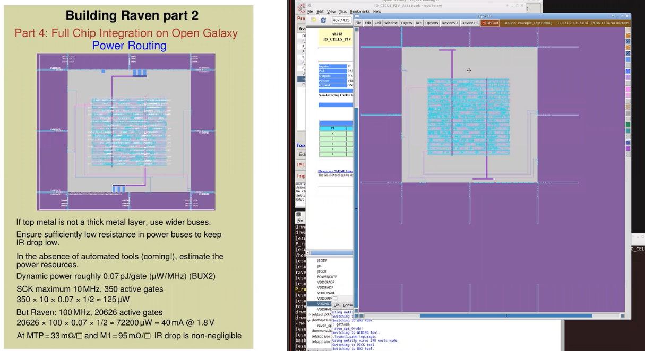The width and height of the screenshot is (645, 351).
Task: Click the yellow highlight icon in qpdfview
Action: tap(314, 20)
